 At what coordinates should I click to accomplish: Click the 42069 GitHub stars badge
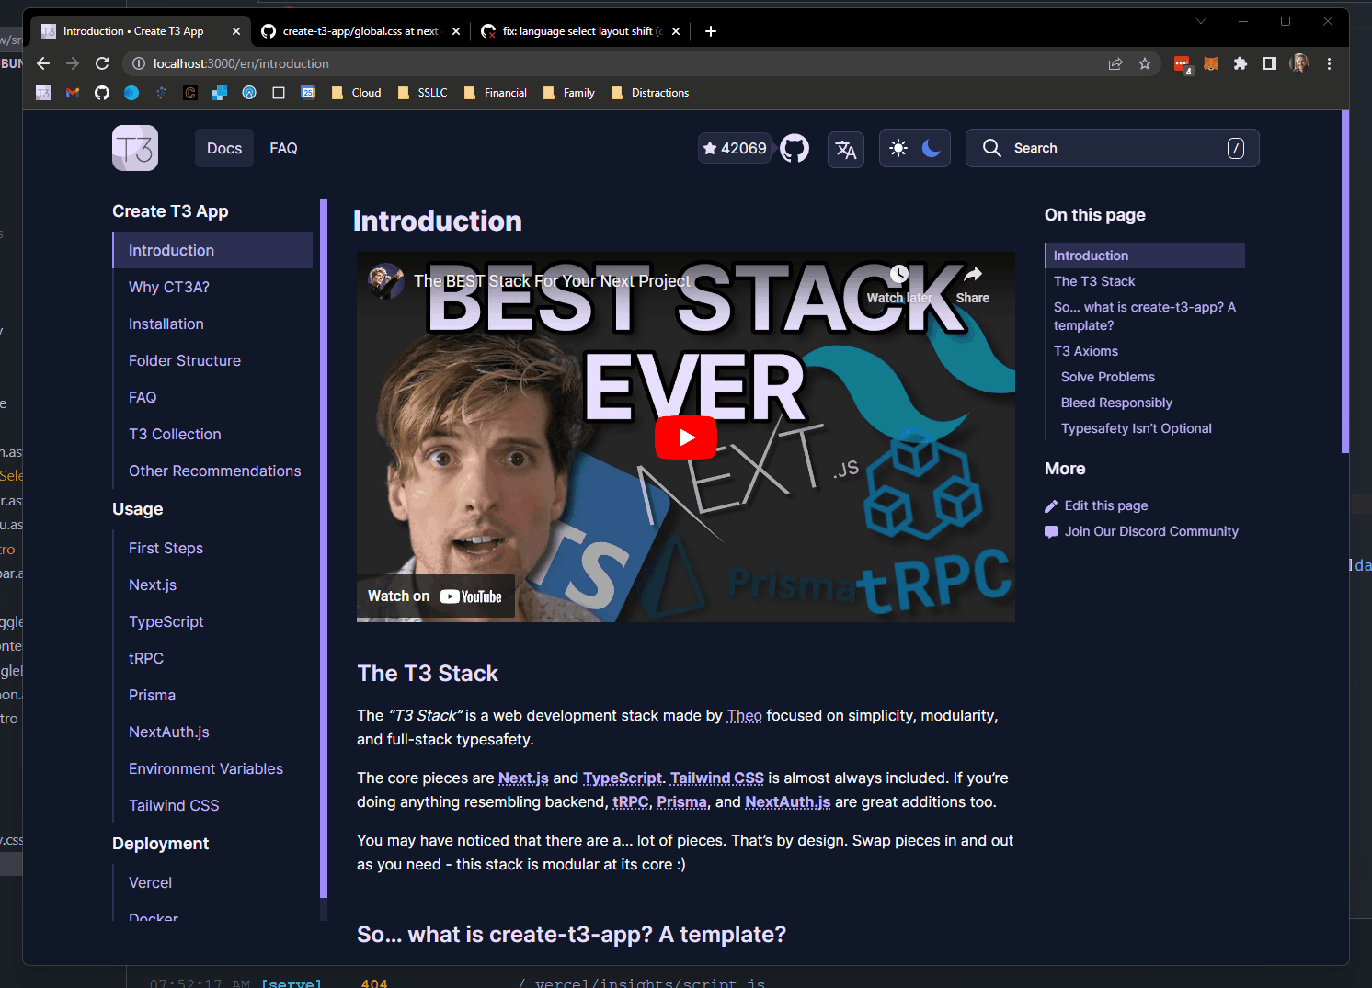click(x=734, y=148)
